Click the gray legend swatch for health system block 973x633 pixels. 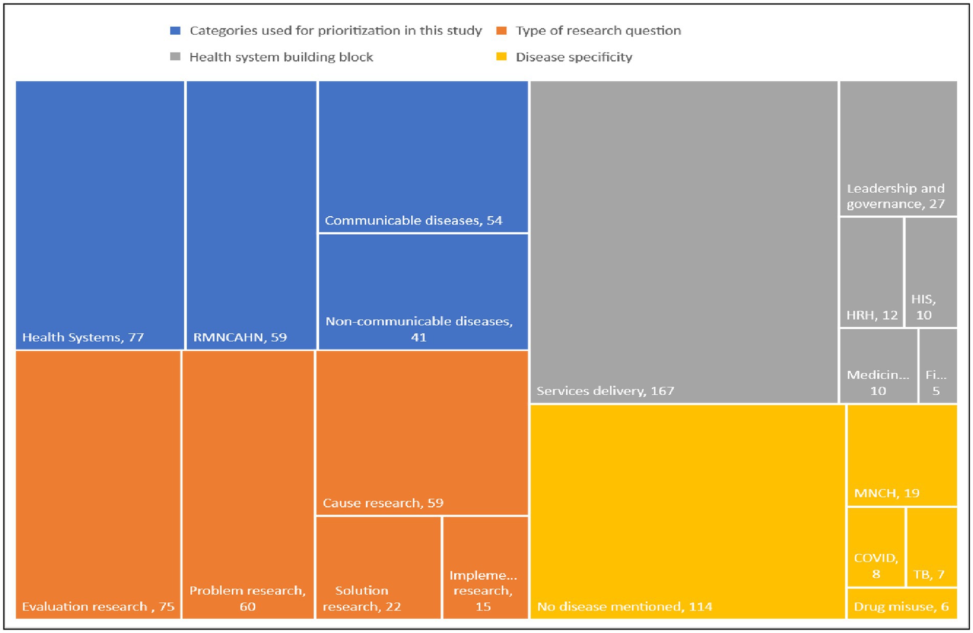(x=175, y=57)
